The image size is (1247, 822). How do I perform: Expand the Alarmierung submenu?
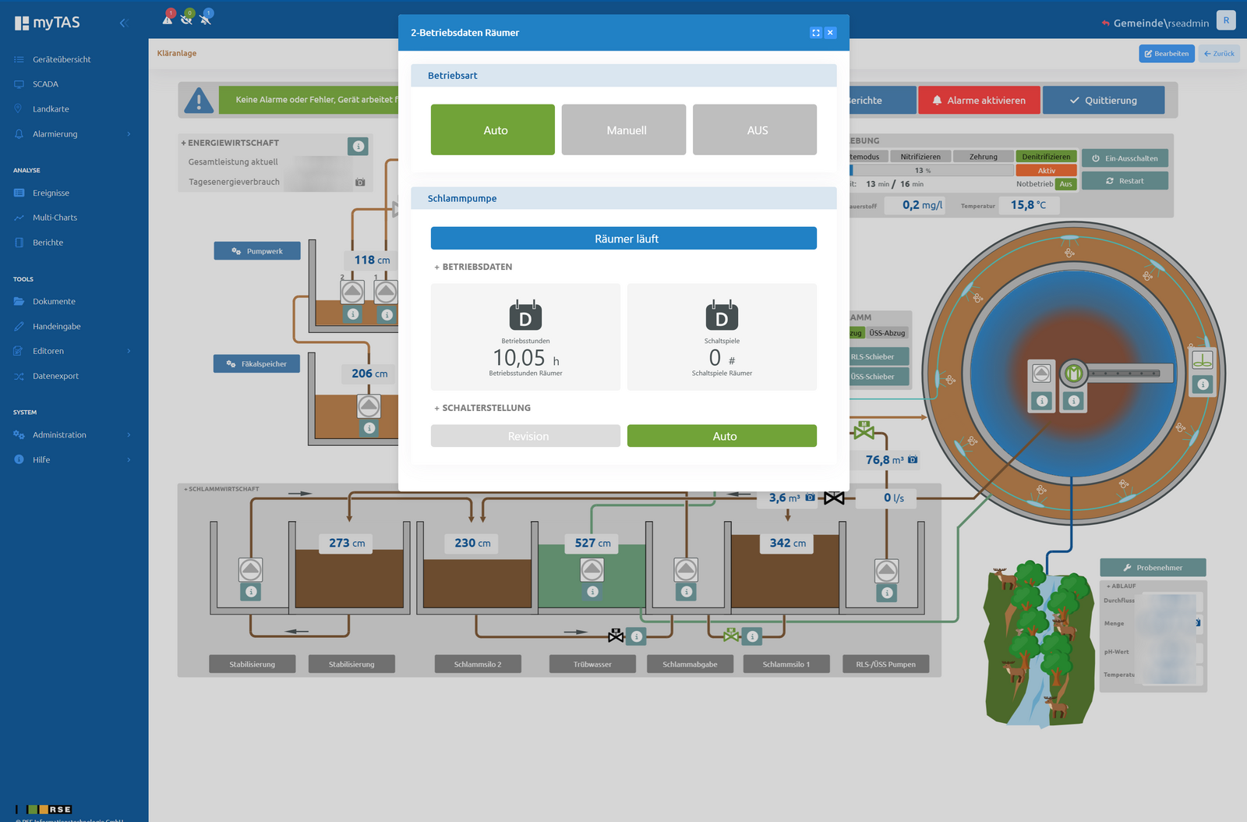(129, 134)
